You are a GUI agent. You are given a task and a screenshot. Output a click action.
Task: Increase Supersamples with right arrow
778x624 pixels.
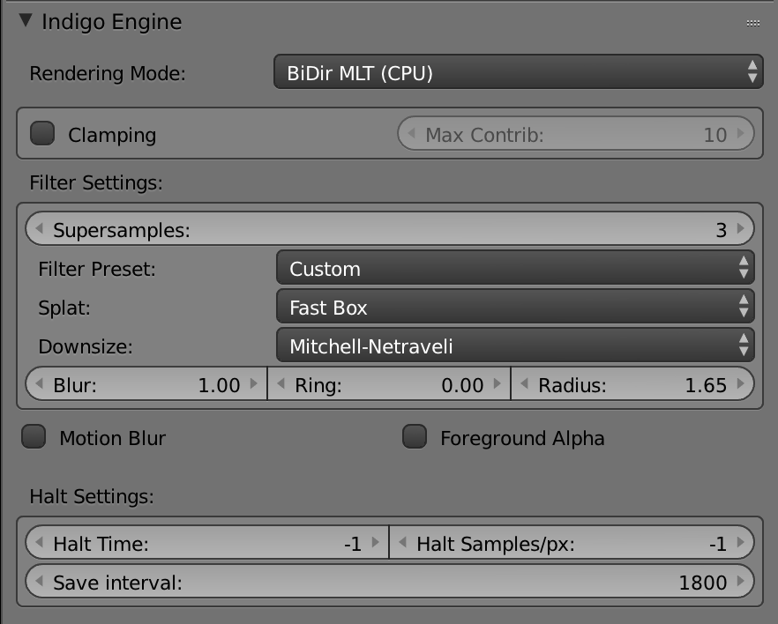tap(741, 229)
